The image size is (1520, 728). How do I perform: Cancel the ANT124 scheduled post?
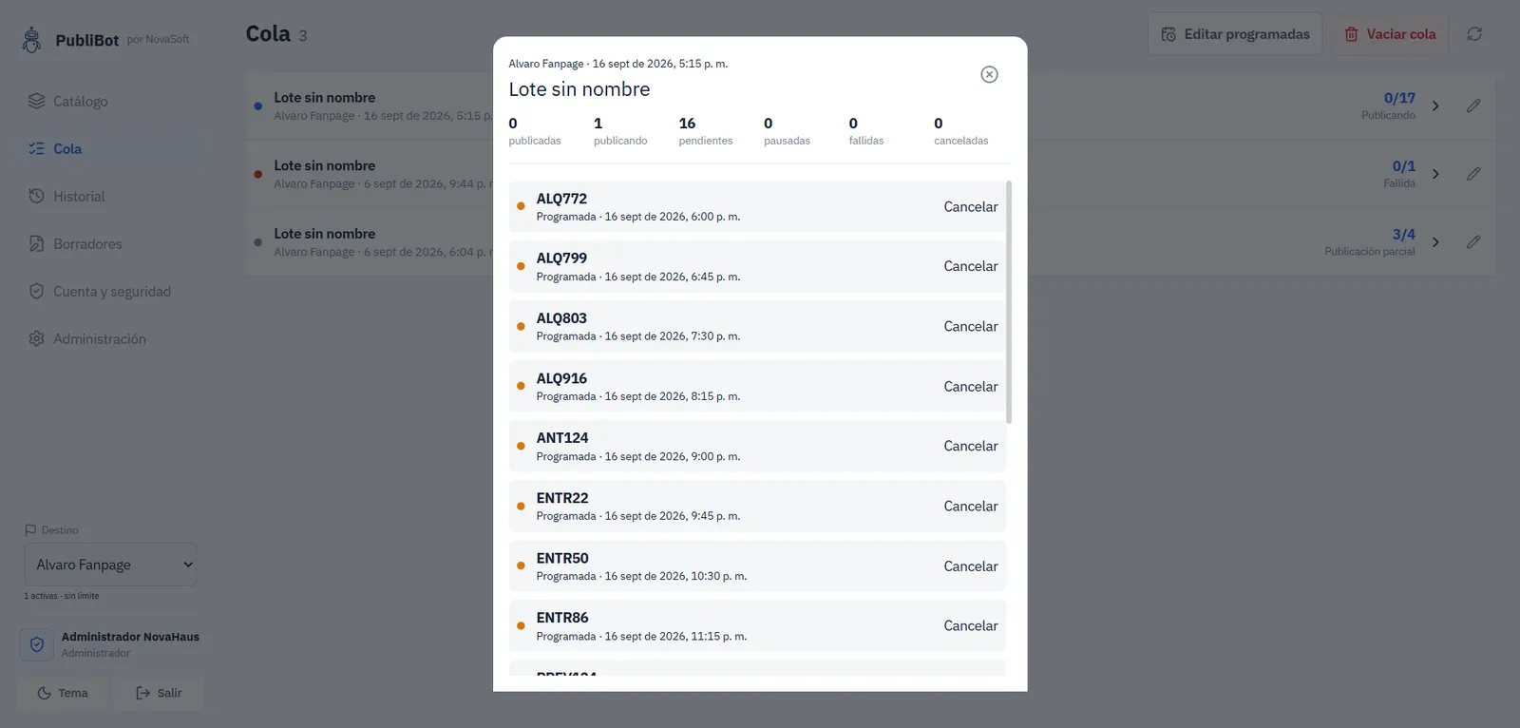click(x=970, y=446)
